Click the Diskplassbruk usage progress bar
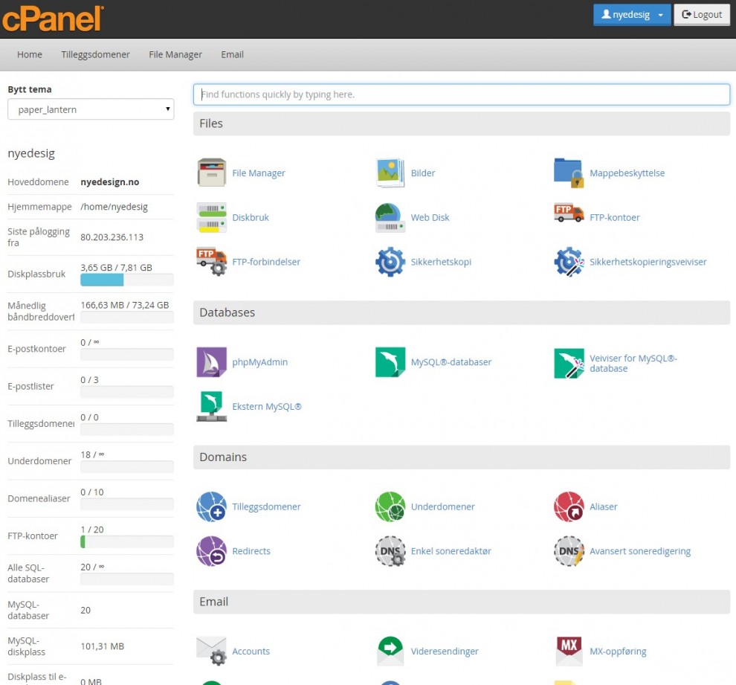The image size is (736, 685). 126,280
